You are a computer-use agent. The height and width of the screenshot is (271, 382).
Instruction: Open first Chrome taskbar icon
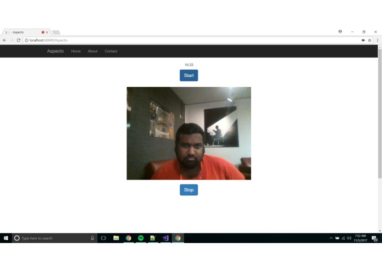coord(129,238)
